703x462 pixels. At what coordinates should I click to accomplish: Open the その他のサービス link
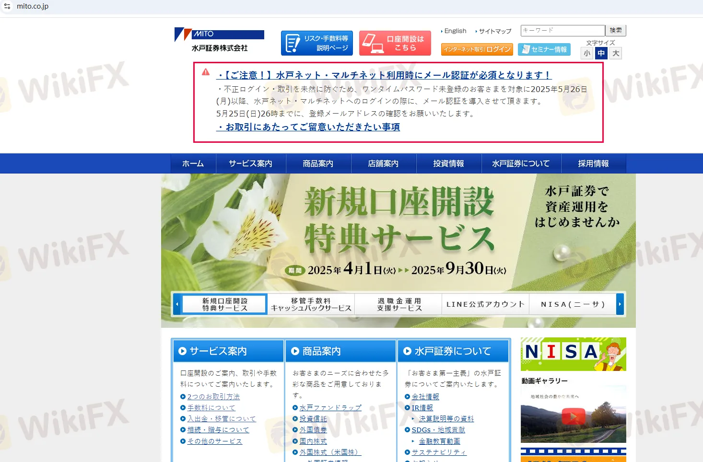click(215, 441)
